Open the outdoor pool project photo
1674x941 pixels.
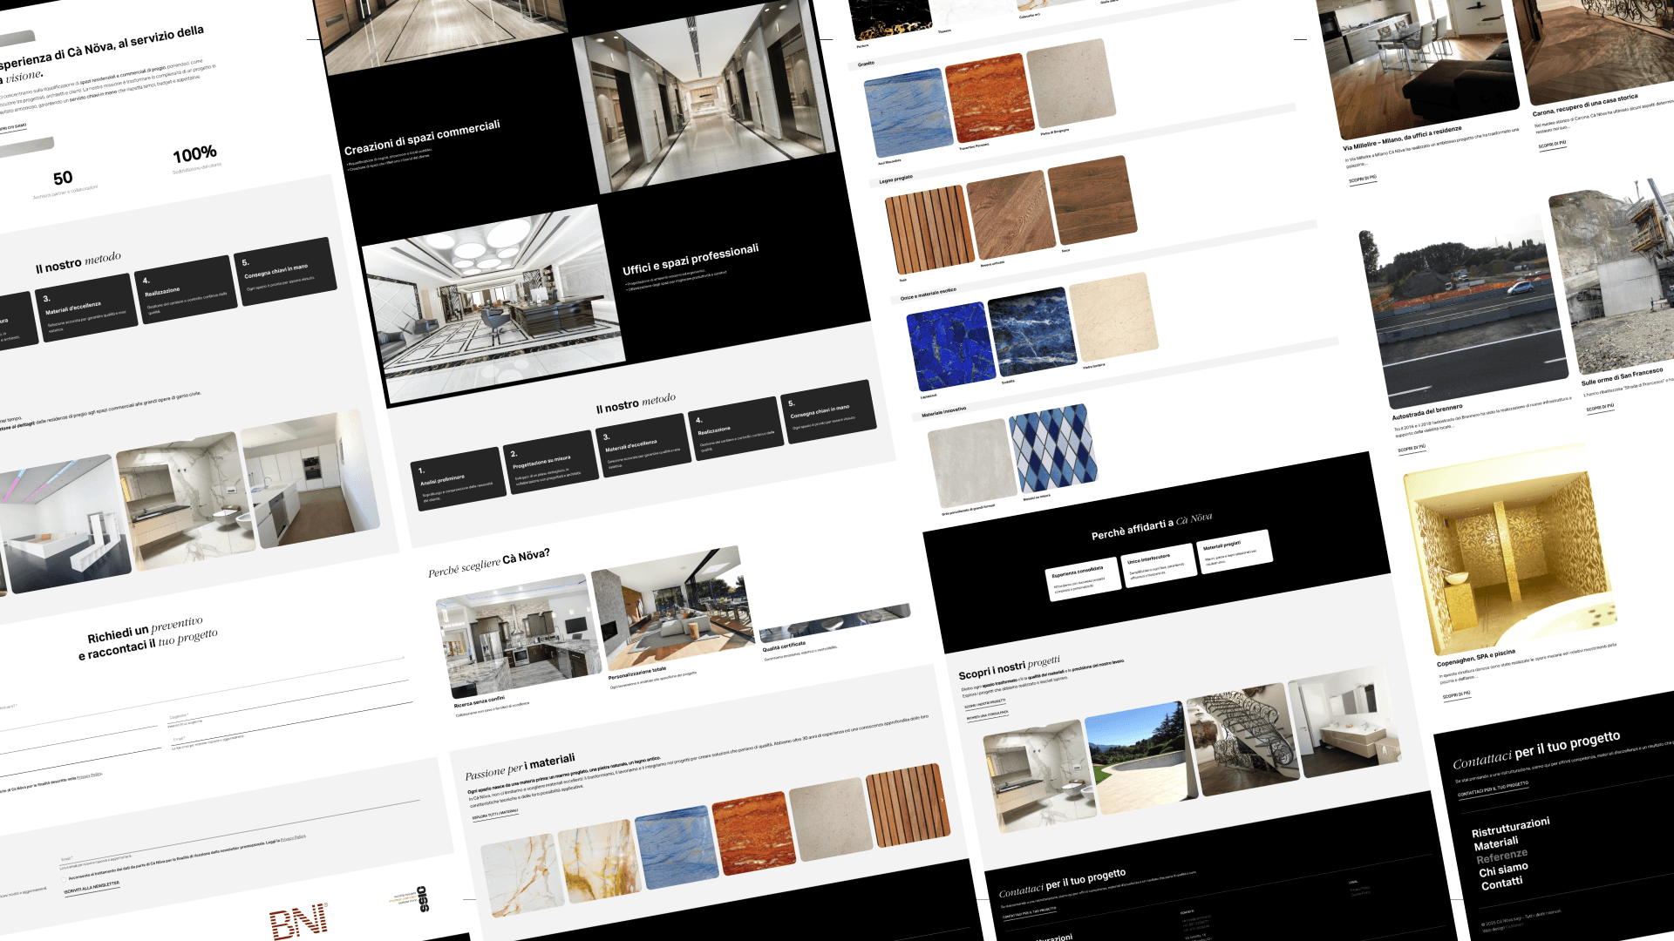point(1141,758)
